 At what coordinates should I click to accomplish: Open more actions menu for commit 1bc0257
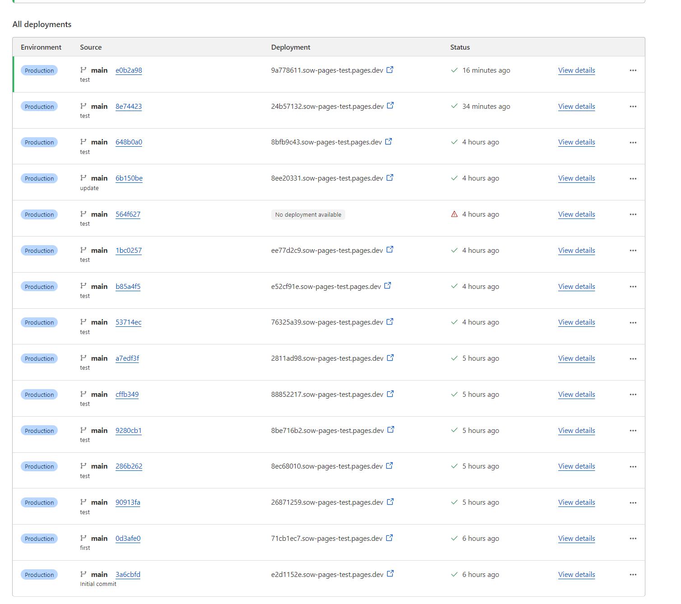[x=633, y=251]
